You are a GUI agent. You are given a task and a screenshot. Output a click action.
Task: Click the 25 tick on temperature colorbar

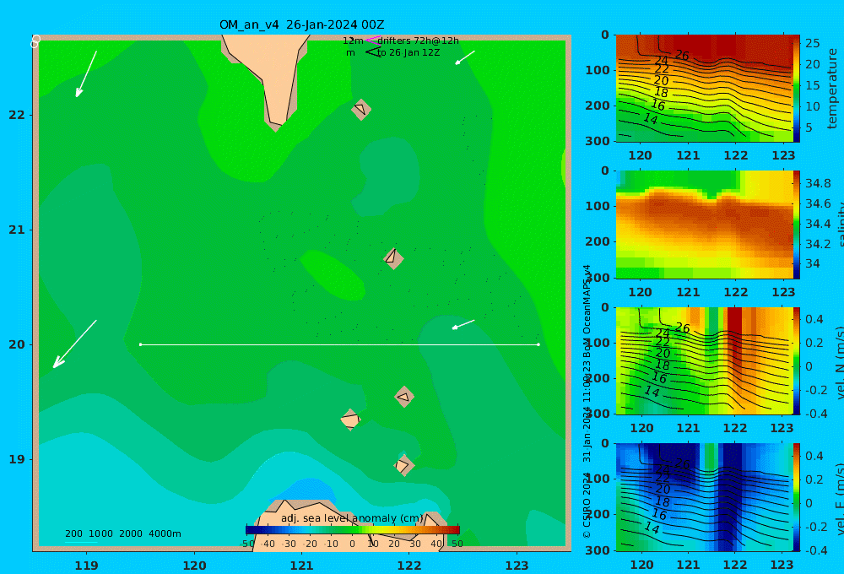[x=813, y=43]
